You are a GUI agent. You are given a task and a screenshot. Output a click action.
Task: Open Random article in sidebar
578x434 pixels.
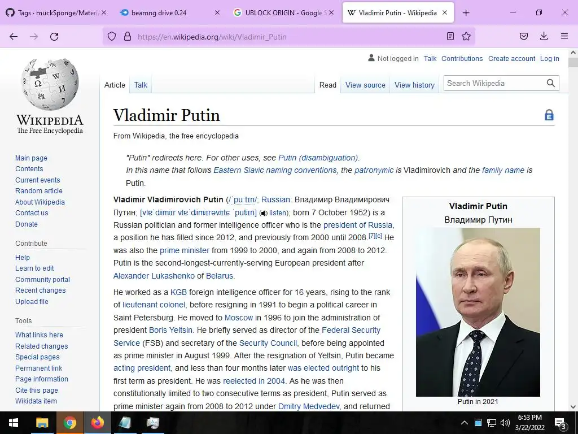point(39,191)
